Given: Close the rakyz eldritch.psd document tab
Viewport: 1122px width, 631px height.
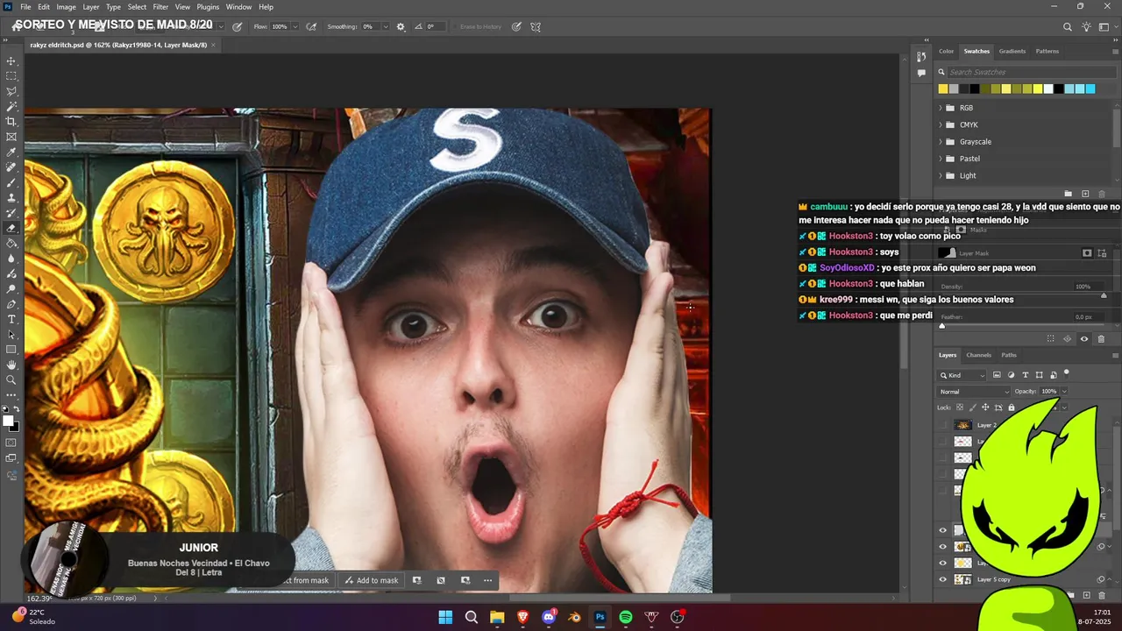Looking at the screenshot, I should [213, 45].
